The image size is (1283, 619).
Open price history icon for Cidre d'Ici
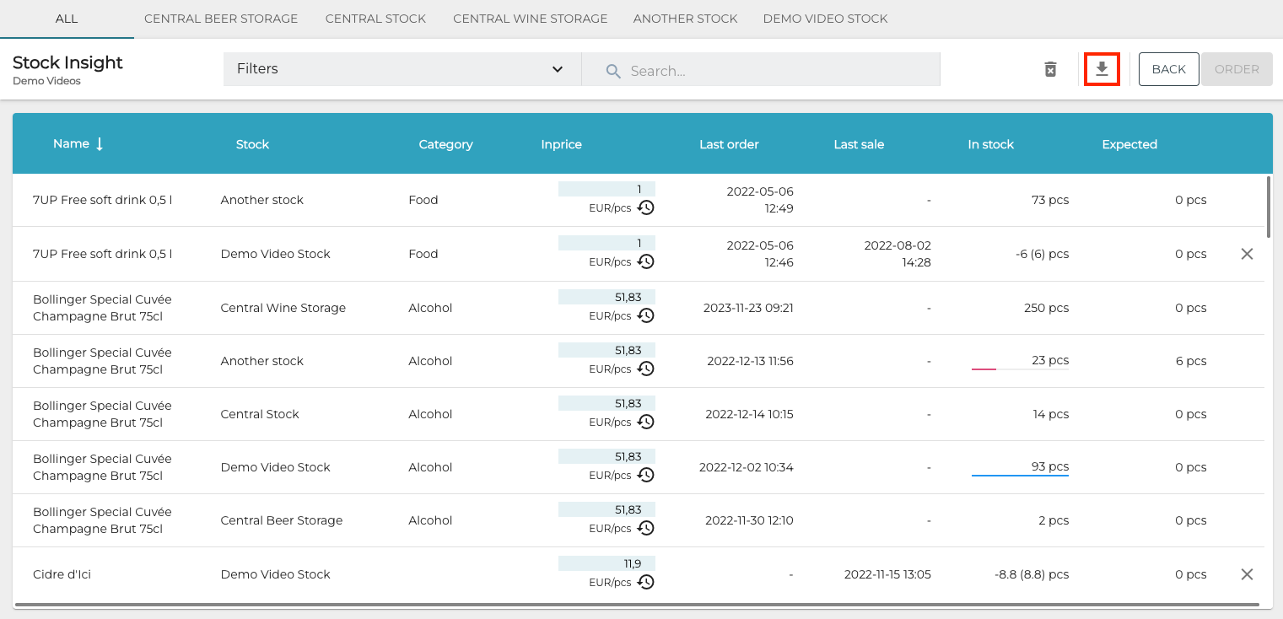pyautogui.click(x=645, y=582)
